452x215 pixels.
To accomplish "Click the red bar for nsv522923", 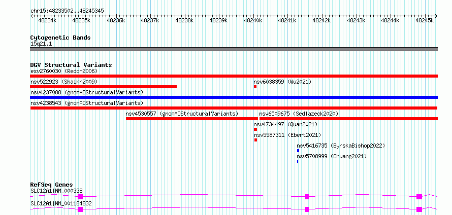I will 103,87.
